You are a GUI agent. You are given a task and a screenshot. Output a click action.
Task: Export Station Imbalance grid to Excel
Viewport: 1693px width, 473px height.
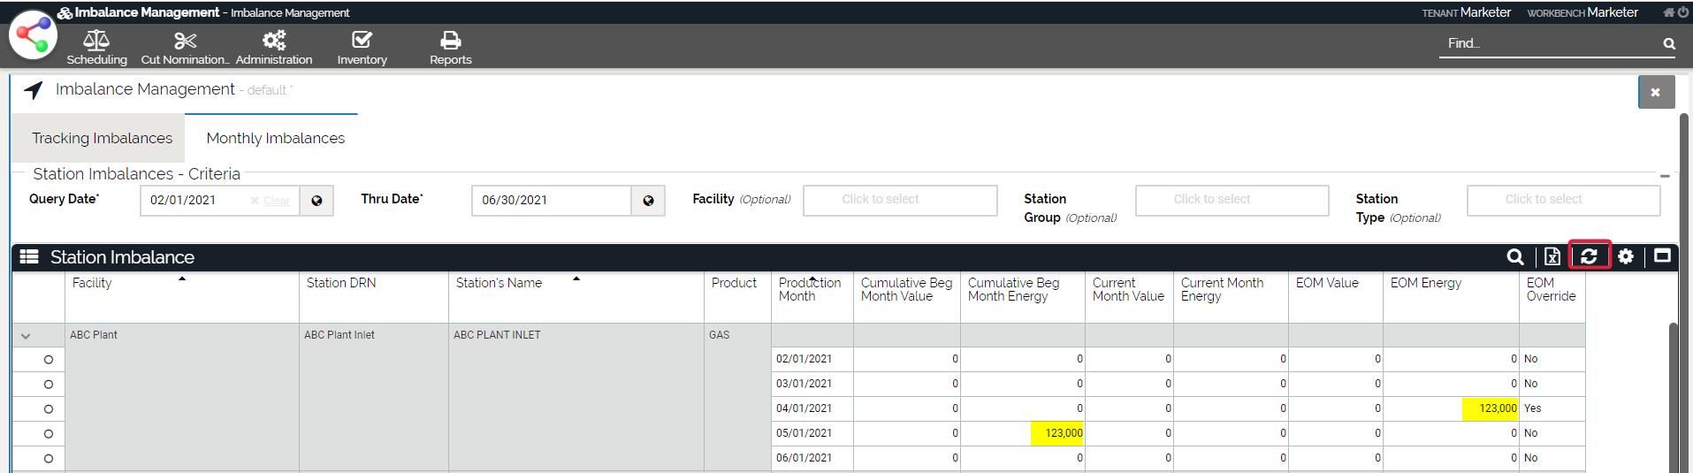(x=1552, y=256)
